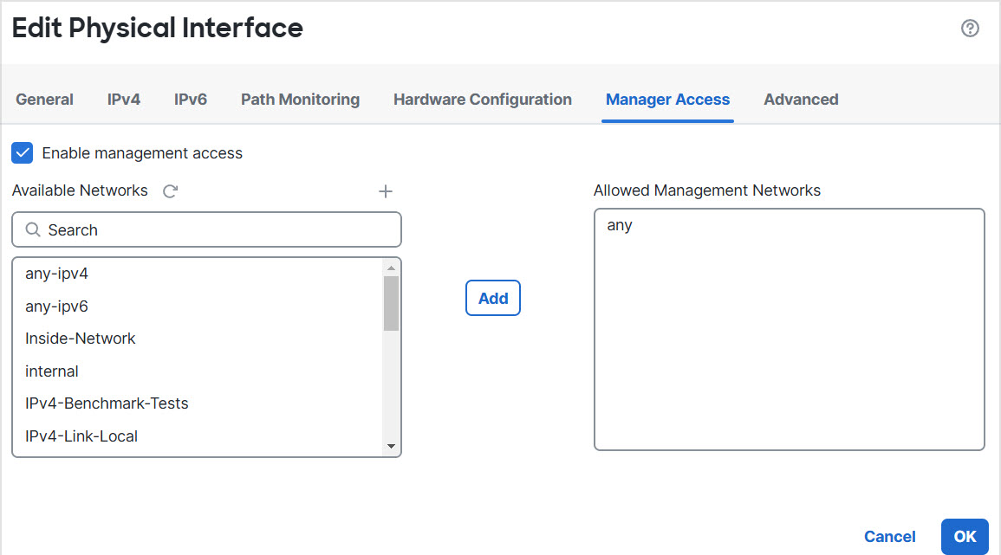The image size is (1001, 555).
Task: Switch to the IPv4 tab
Action: click(123, 99)
